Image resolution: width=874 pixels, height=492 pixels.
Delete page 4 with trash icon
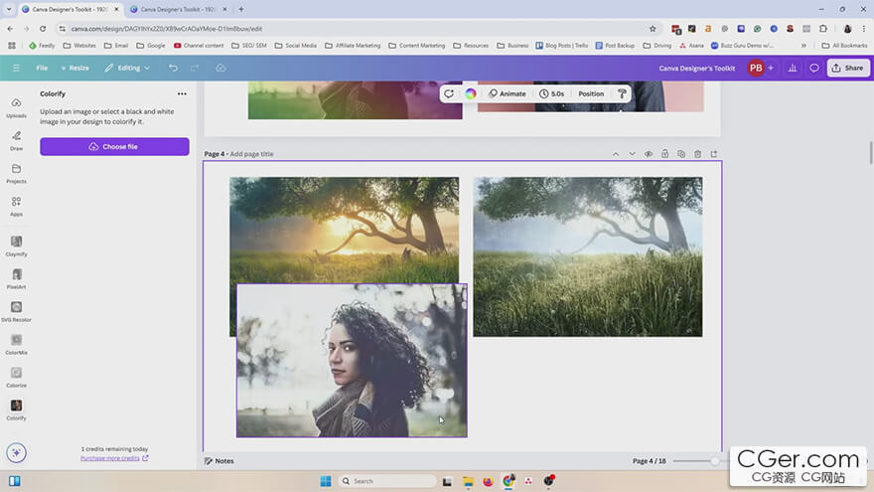(x=697, y=154)
